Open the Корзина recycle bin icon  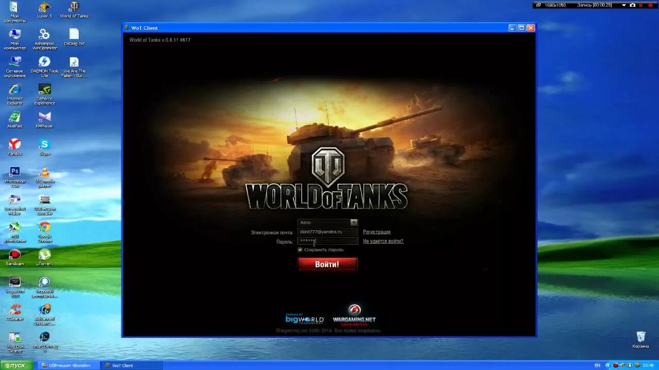640,340
